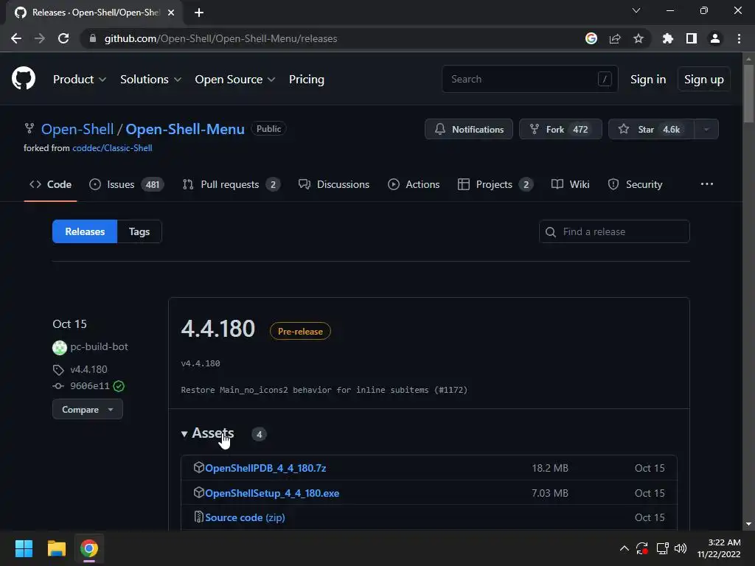Open the Issues tab
This screenshot has height=566, width=755.
coord(127,184)
